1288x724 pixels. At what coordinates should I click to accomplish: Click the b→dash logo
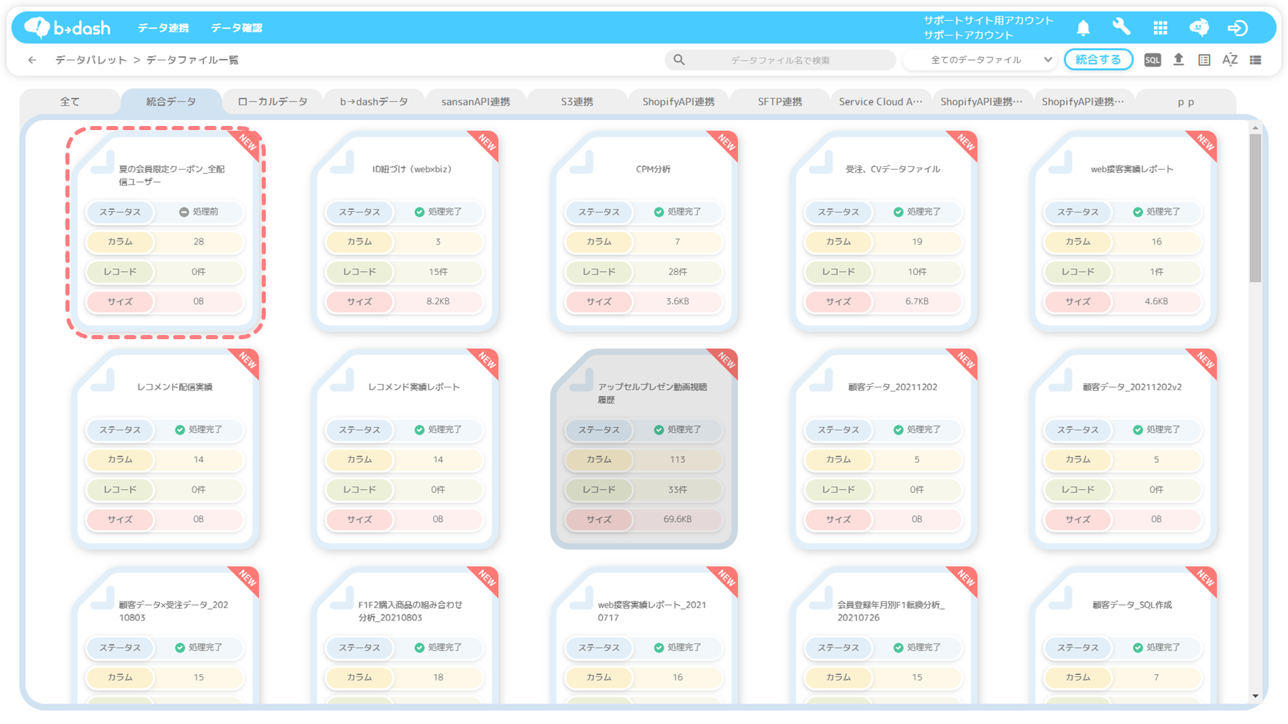point(67,27)
